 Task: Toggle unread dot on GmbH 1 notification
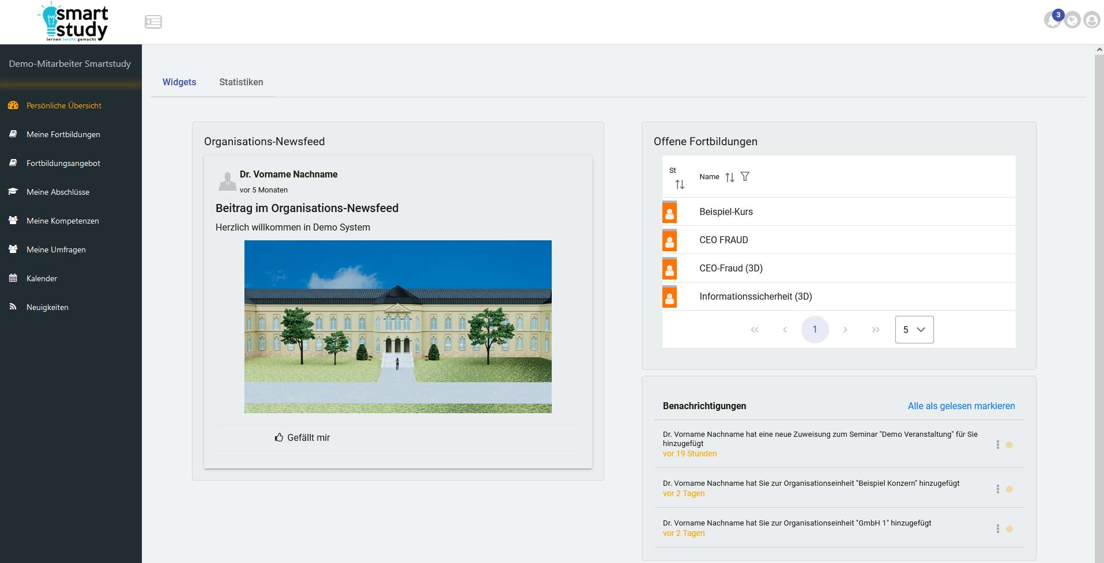pyautogui.click(x=1009, y=529)
